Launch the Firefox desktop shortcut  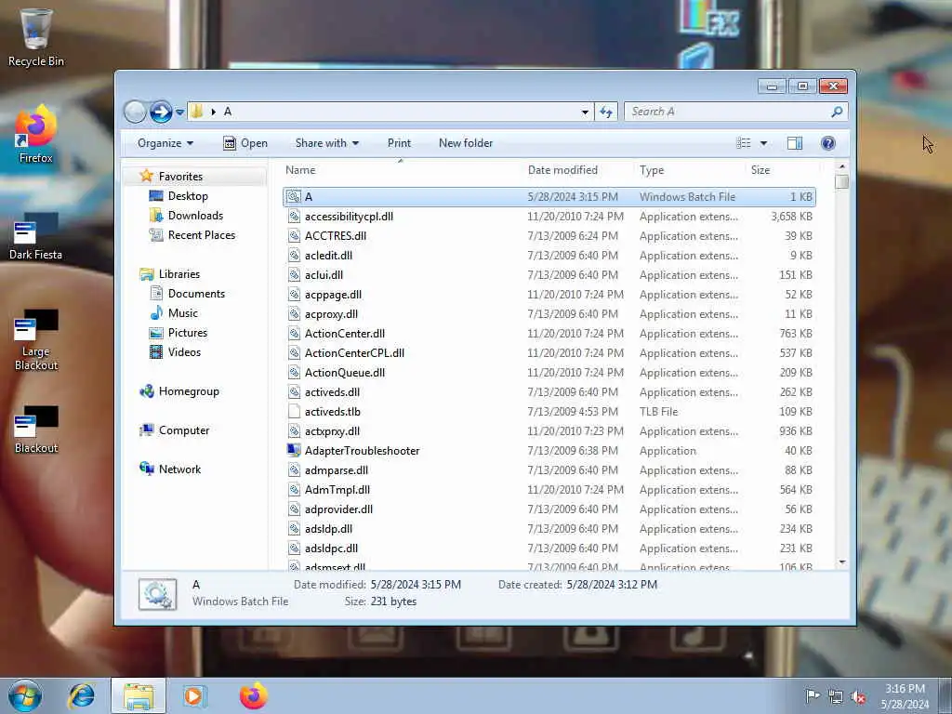click(x=35, y=135)
